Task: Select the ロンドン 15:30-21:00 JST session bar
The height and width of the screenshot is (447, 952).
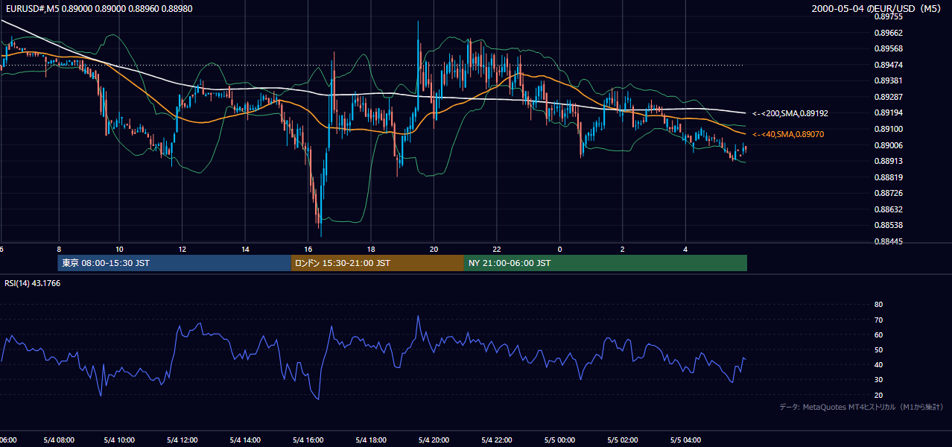Action: (378, 263)
